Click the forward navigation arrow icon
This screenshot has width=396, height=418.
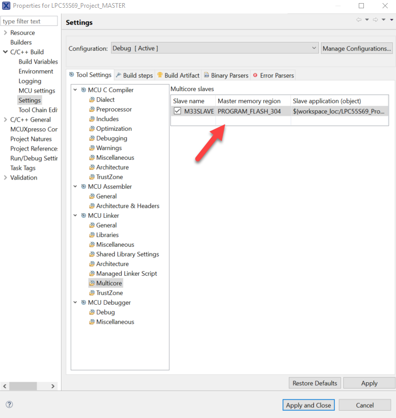(375, 20)
